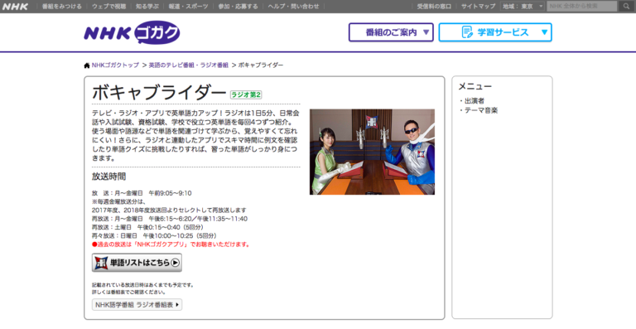Click the ラジオ第2 badge
This screenshot has height=329, width=636.
tap(246, 95)
